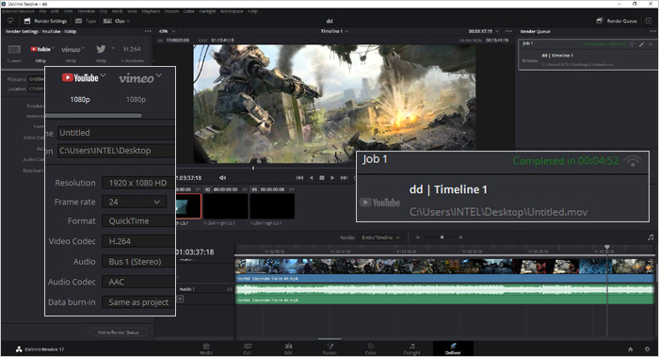Viewport: 659px width, 357px height.
Task: Select clip thumbnail 03
Action: click(x=272, y=206)
